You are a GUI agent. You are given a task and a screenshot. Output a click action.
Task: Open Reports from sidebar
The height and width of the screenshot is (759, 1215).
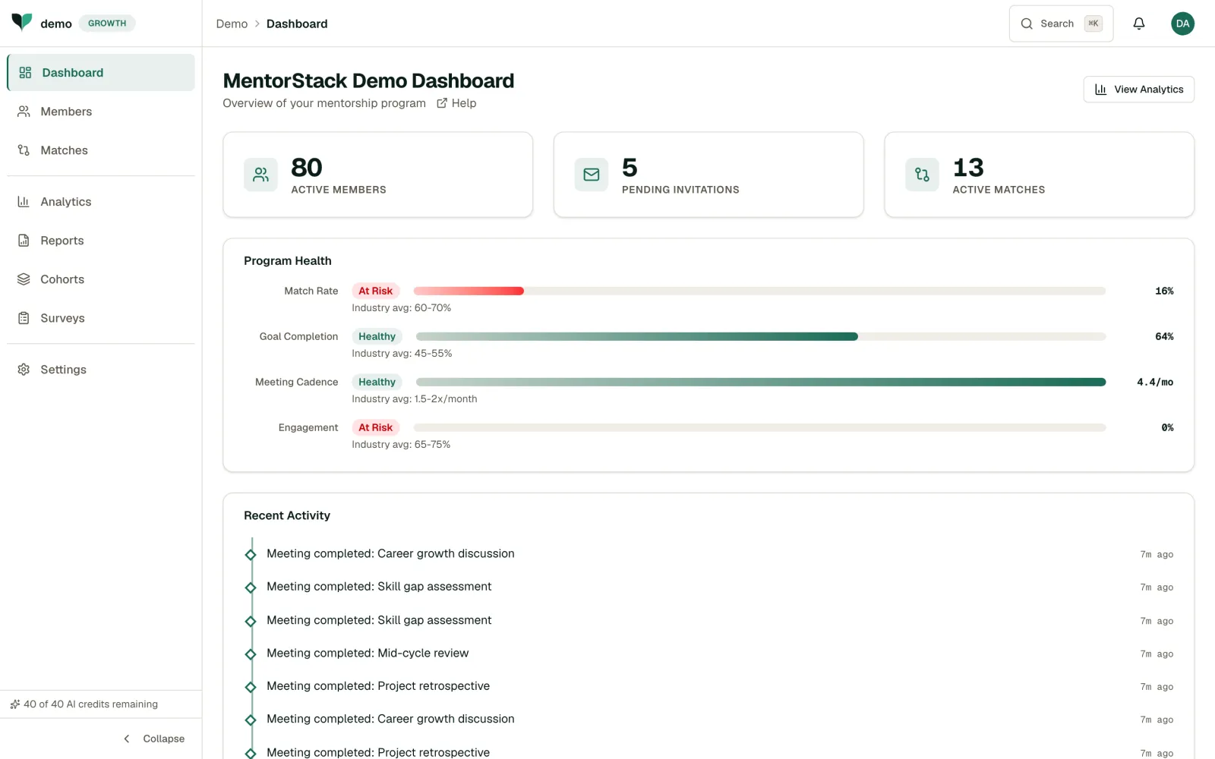(101, 241)
